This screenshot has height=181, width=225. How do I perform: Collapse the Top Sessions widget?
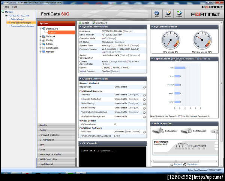[x=152, y=59]
